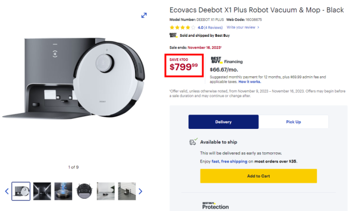The height and width of the screenshot is (211, 352).
Task: Click the main robot vacuum product image
Action: coord(74,78)
